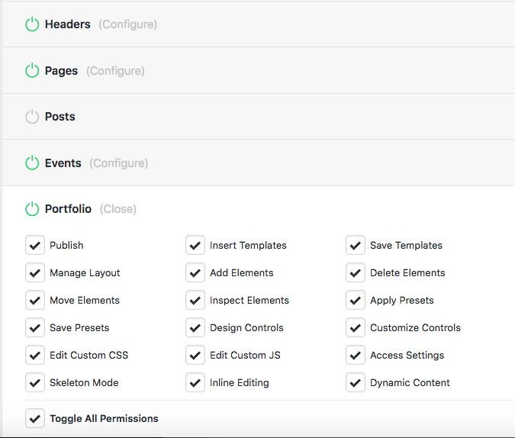Image resolution: width=515 pixels, height=438 pixels.
Task: Uncheck Insert Templates permission
Action: click(x=195, y=245)
